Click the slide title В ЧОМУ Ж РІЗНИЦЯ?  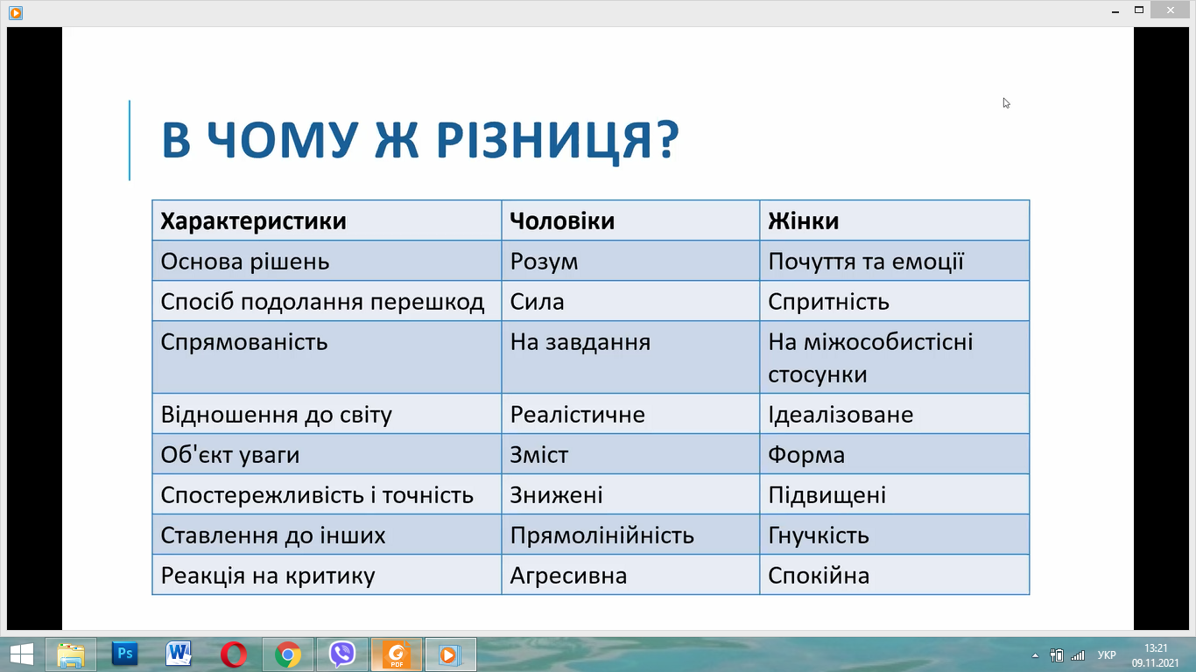420,141
